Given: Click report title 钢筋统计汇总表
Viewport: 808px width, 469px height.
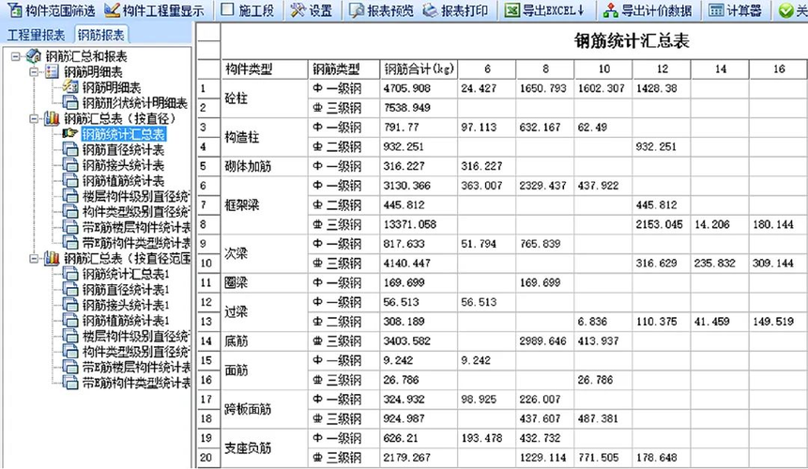Looking at the screenshot, I should click(x=632, y=41).
